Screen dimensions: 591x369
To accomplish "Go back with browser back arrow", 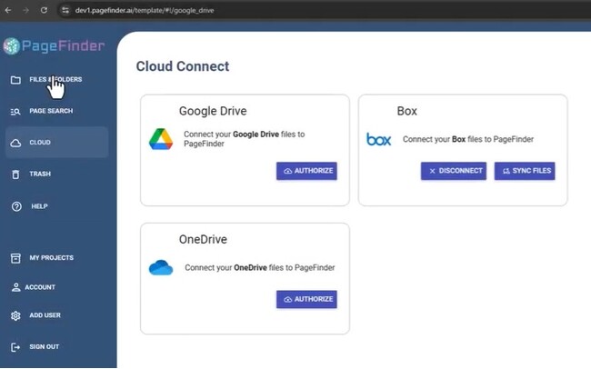I will 8,10.
